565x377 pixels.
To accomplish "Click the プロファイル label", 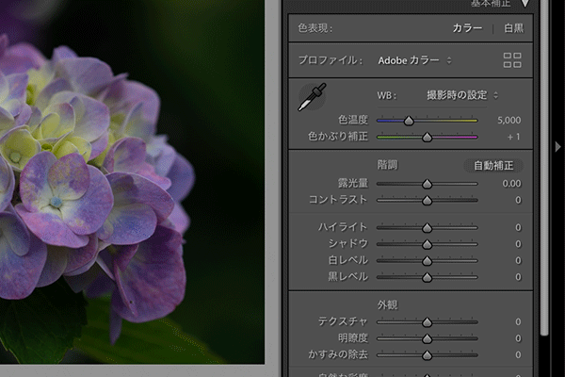I will pyautogui.click(x=331, y=60).
